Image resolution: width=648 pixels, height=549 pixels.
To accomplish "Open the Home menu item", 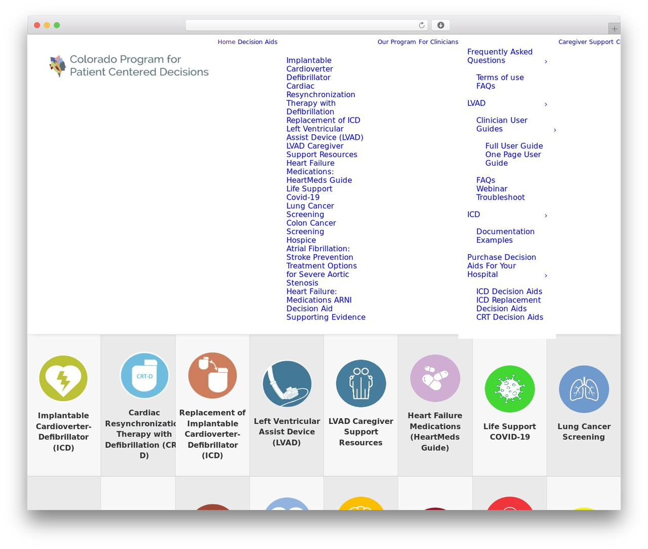I will (x=226, y=42).
